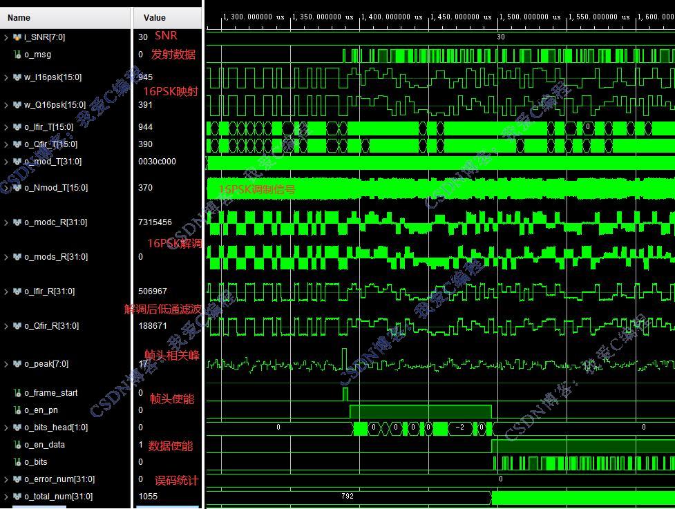
Task: Click the bus icon of o_error_num[31:0]
Action: click(x=17, y=479)
